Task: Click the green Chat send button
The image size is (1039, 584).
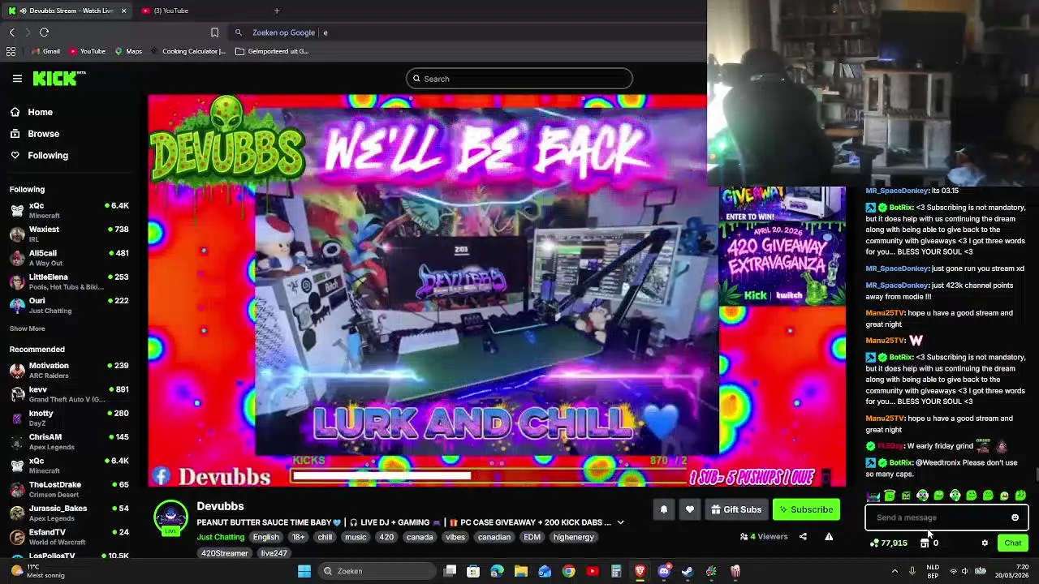Action: click(x=1012, y=543)
